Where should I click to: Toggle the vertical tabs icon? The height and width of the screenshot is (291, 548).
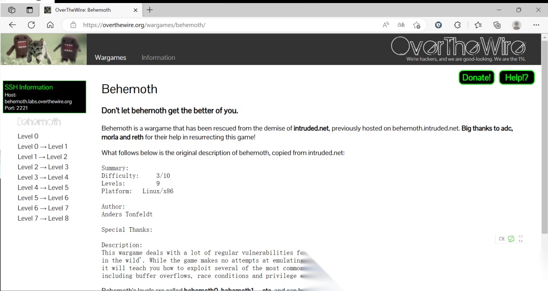[30, 10]
